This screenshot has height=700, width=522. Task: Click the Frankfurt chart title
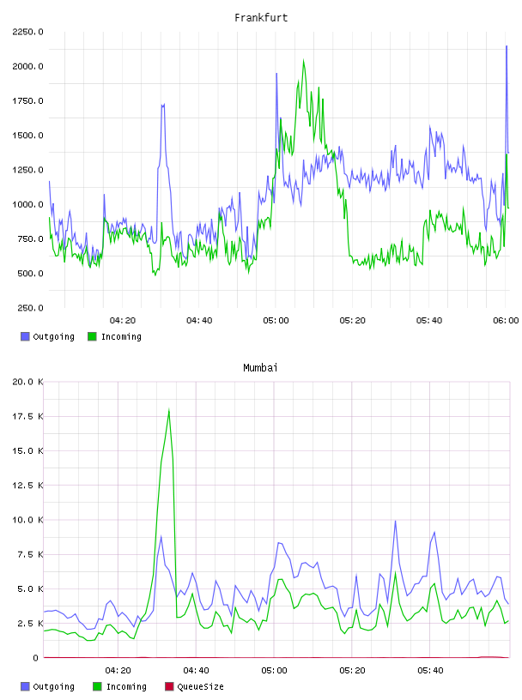click(261, 18)
